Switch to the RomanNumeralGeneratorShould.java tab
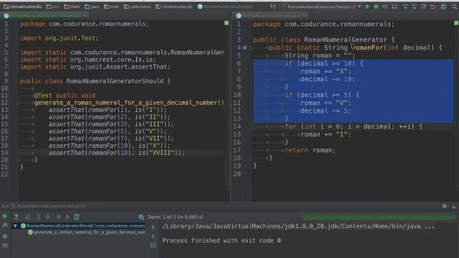459x258 pixels. pos(45,16)
